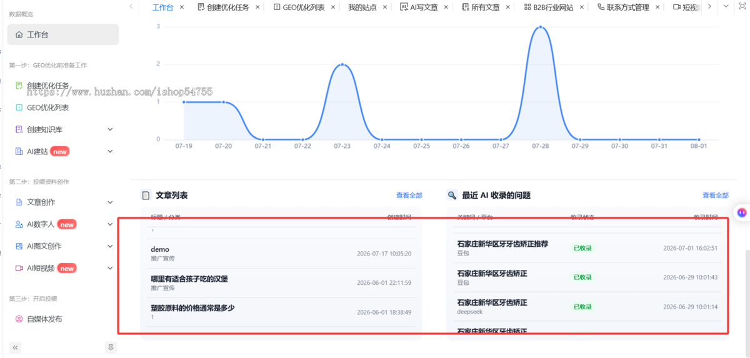
Task: Collapse the sidebar with double-chevron icon
Action: [16, 347]
